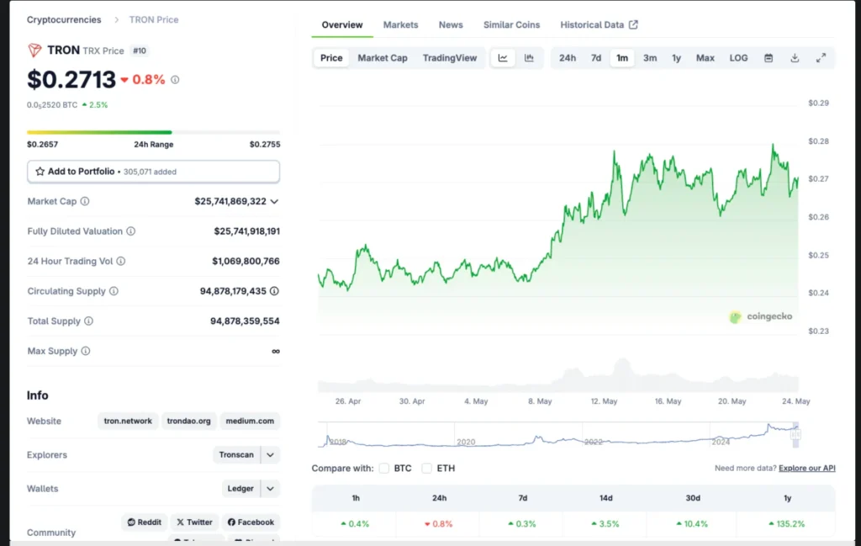Click info icon after circulating supply value
This screenshot has width=861, height=546.
274,291
